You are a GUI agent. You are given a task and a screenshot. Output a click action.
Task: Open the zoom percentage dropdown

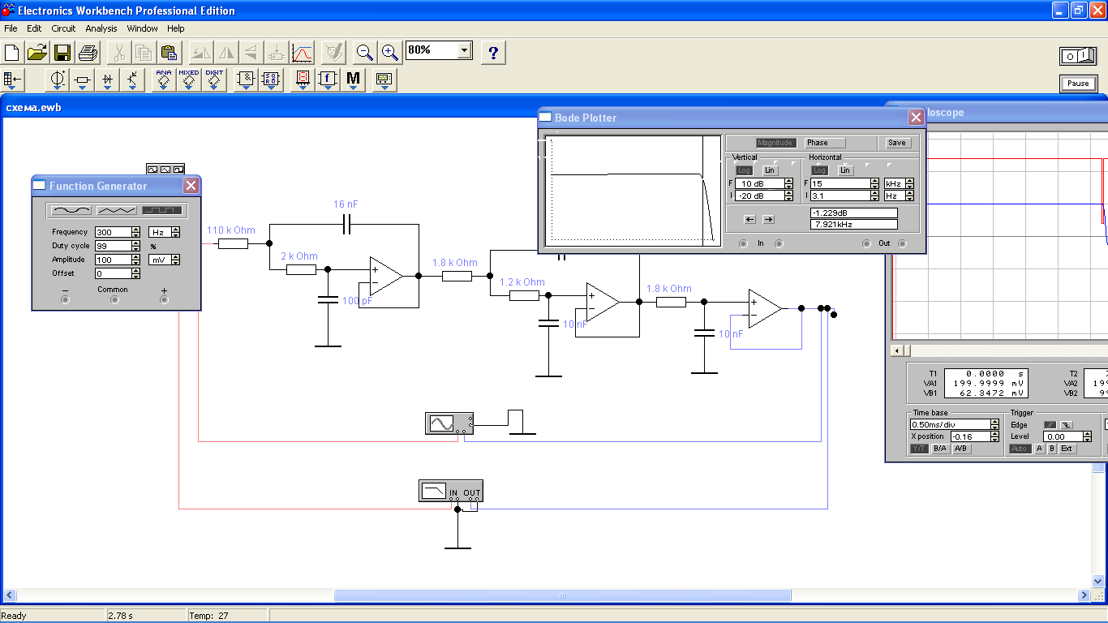click(x=464, y=50)
